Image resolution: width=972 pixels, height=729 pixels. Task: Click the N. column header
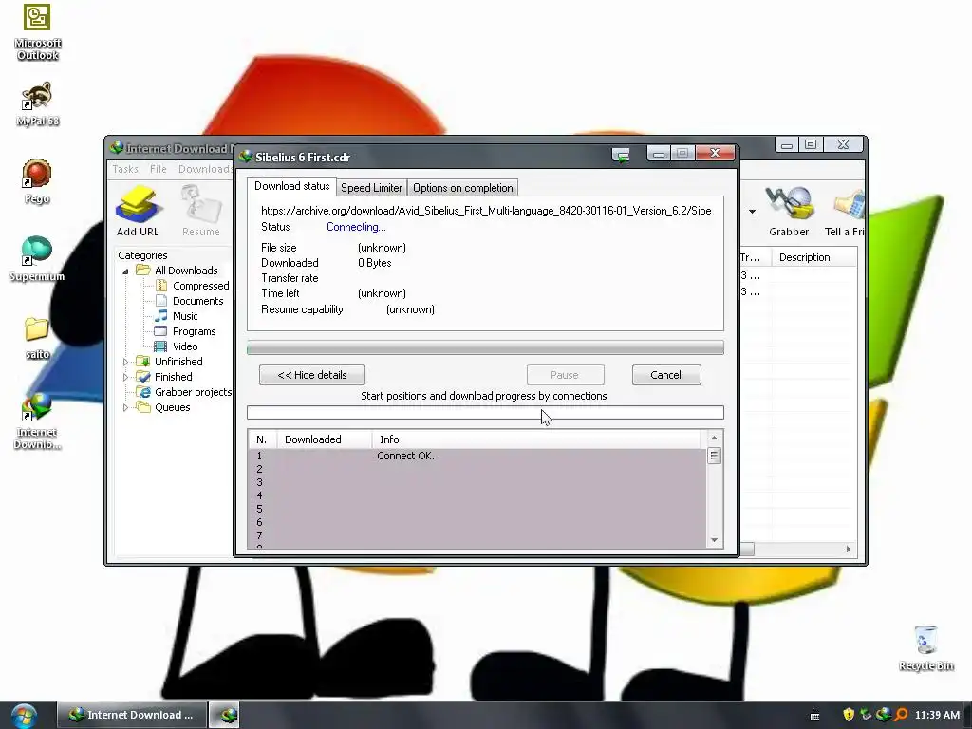(262, 439)
